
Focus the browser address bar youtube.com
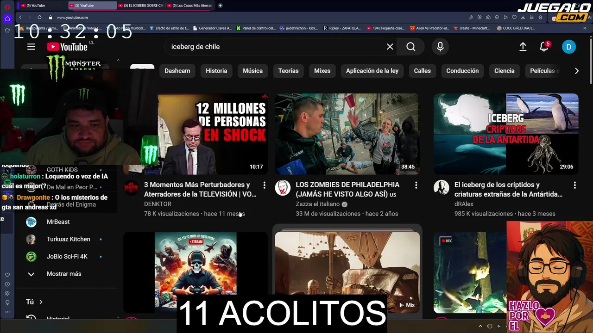click(72, 17)
